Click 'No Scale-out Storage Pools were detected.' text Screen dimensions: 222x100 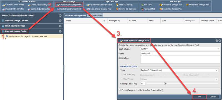tap(28, 37)
